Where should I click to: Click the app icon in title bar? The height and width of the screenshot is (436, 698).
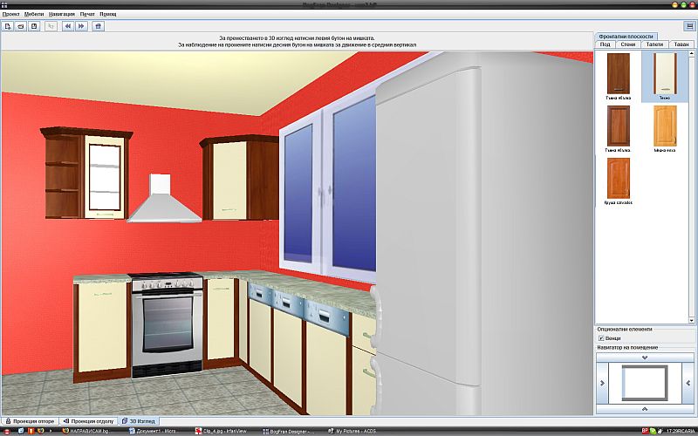pos(4,5)
